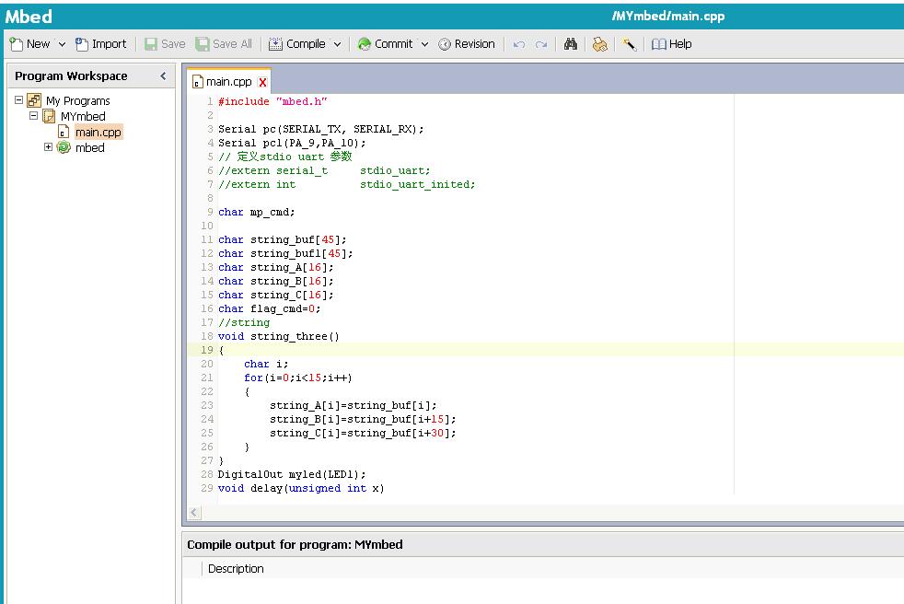
Task: Open the Commit dropdown arrow
Action: click(424, 44)
